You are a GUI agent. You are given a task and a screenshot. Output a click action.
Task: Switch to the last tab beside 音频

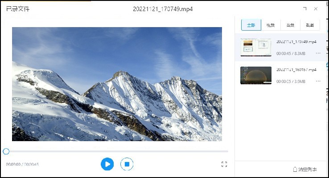[310, 25]
